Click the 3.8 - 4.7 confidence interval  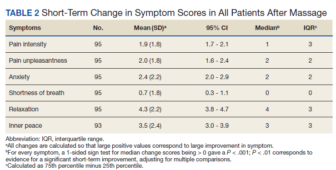pos(217,109)
